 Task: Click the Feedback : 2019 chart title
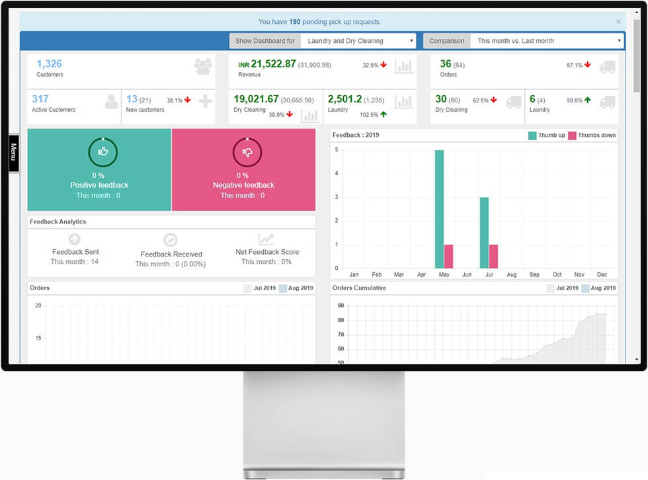click(x=356, y=135)
